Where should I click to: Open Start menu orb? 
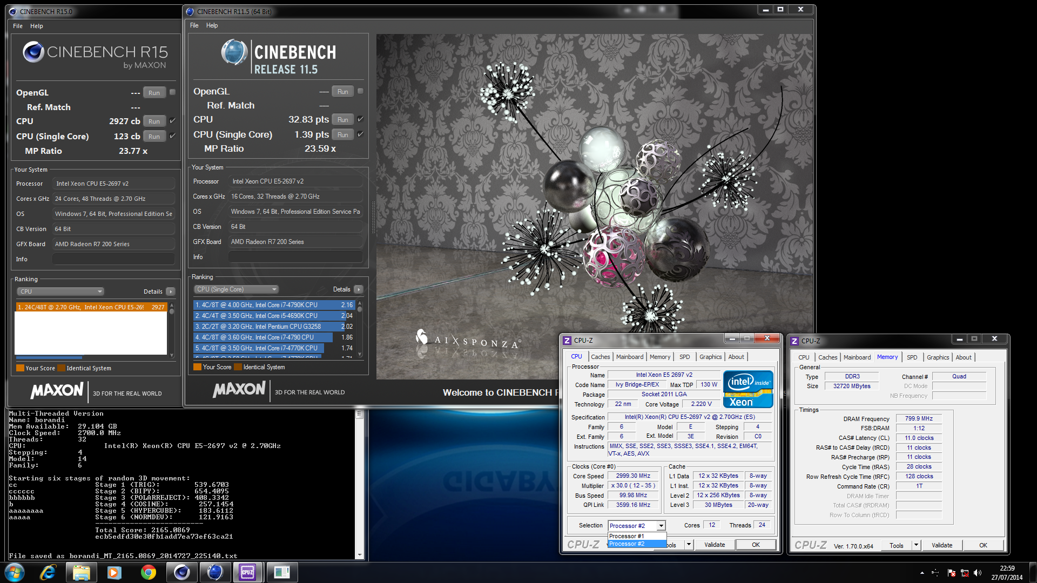coord(15,572)
